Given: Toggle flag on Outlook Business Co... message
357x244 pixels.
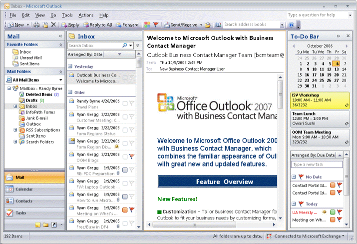Looking at the screenshot, I should pos(132,77).
